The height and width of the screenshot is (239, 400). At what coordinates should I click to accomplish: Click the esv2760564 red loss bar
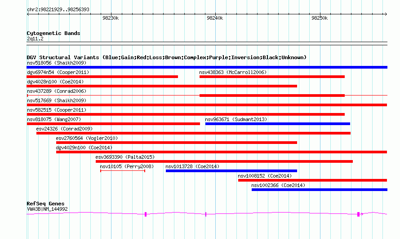click(177, 143)
